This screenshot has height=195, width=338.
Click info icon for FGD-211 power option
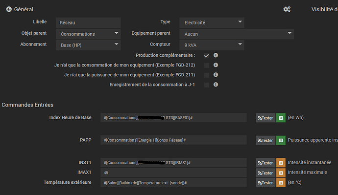point(216,75)
